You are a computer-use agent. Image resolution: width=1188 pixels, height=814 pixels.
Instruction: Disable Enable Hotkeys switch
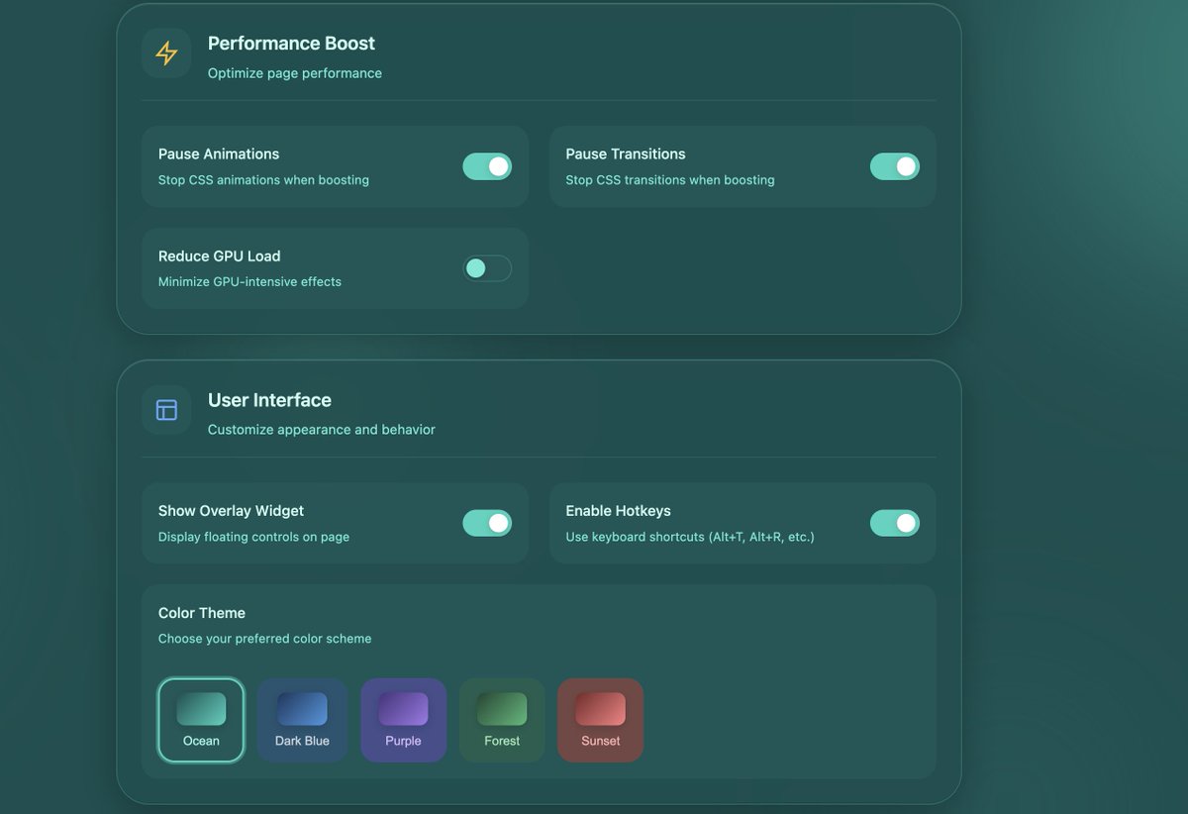click(894, 523)
